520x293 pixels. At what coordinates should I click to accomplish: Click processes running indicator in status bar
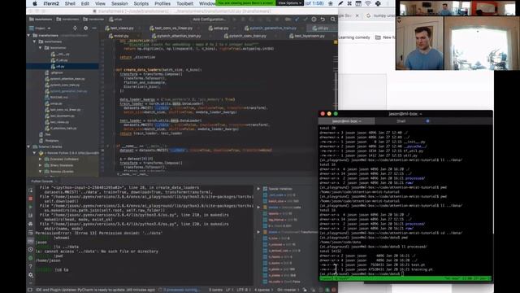pos(180,290)
